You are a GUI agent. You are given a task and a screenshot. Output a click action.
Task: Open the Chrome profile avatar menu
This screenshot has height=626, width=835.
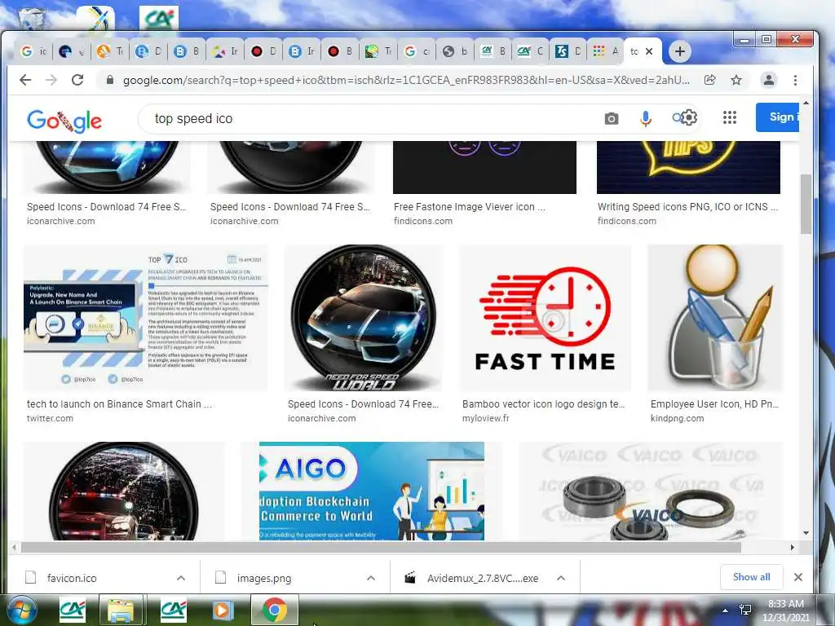click(768, 80)
